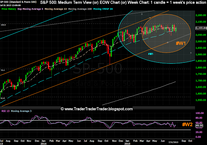This screenshot has width=207, height=145.
Task: Click the Jul 31 2015 12:00:00 timestamp
Action: [x=10, y=6]
